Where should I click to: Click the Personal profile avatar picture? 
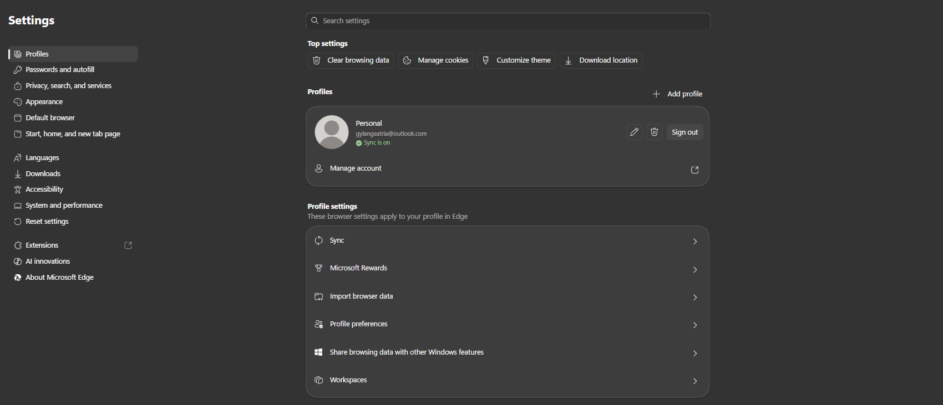coord(332,132)
